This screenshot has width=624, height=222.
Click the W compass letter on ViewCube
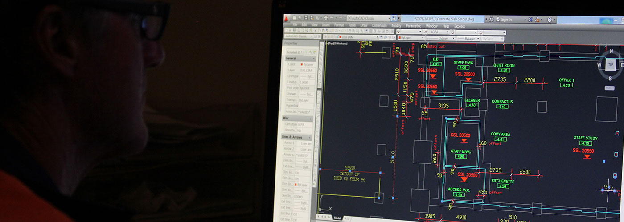tap(599, 64)
